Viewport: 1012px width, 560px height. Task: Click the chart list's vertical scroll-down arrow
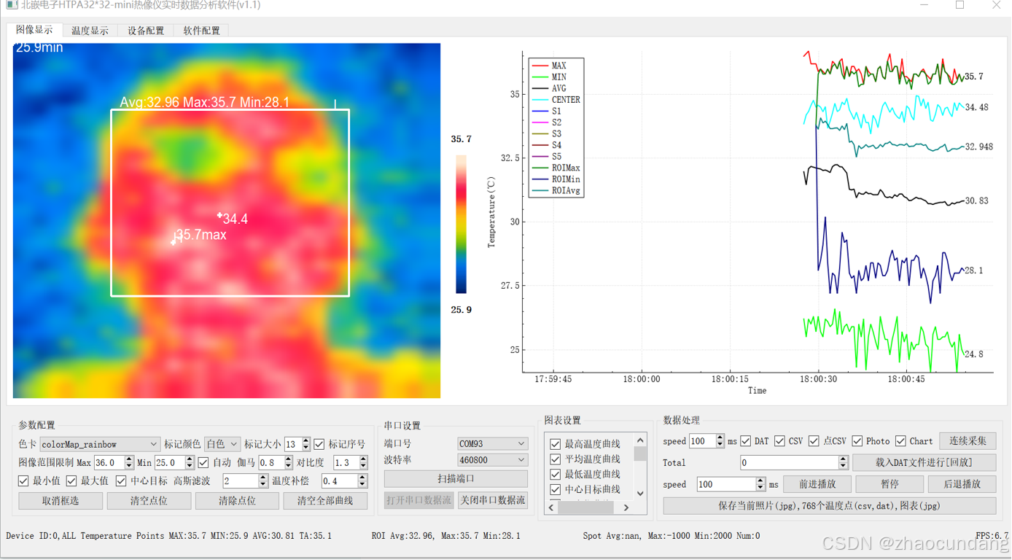pyautogui.click(x=640, y=493)
